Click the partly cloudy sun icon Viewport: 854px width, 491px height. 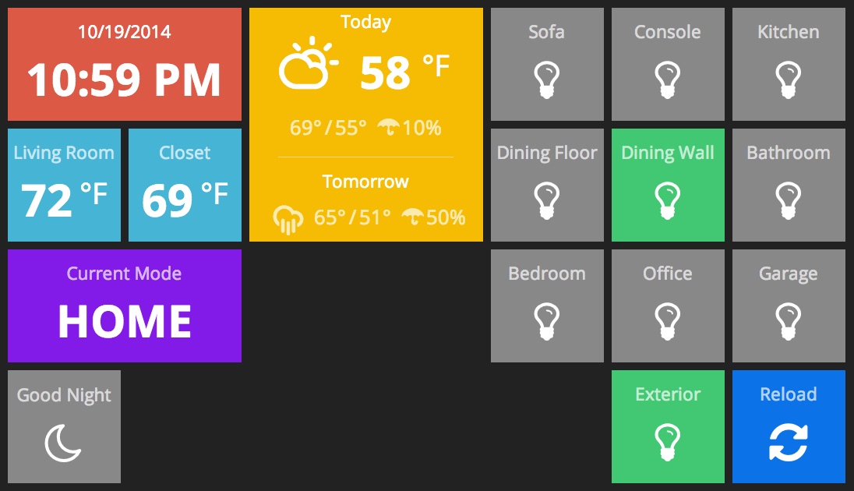click(308, 63)
